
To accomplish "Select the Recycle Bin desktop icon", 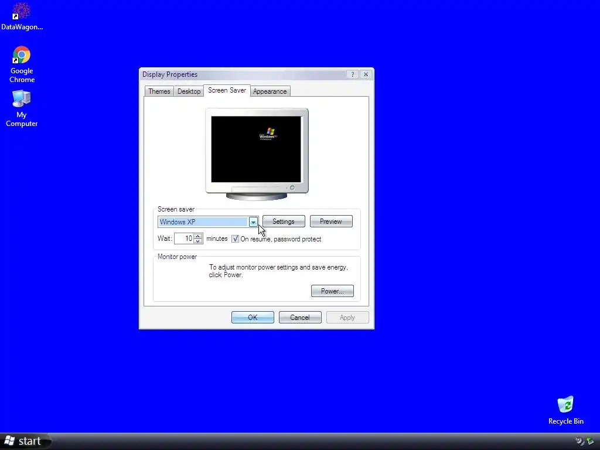I will tap(565, 410).
